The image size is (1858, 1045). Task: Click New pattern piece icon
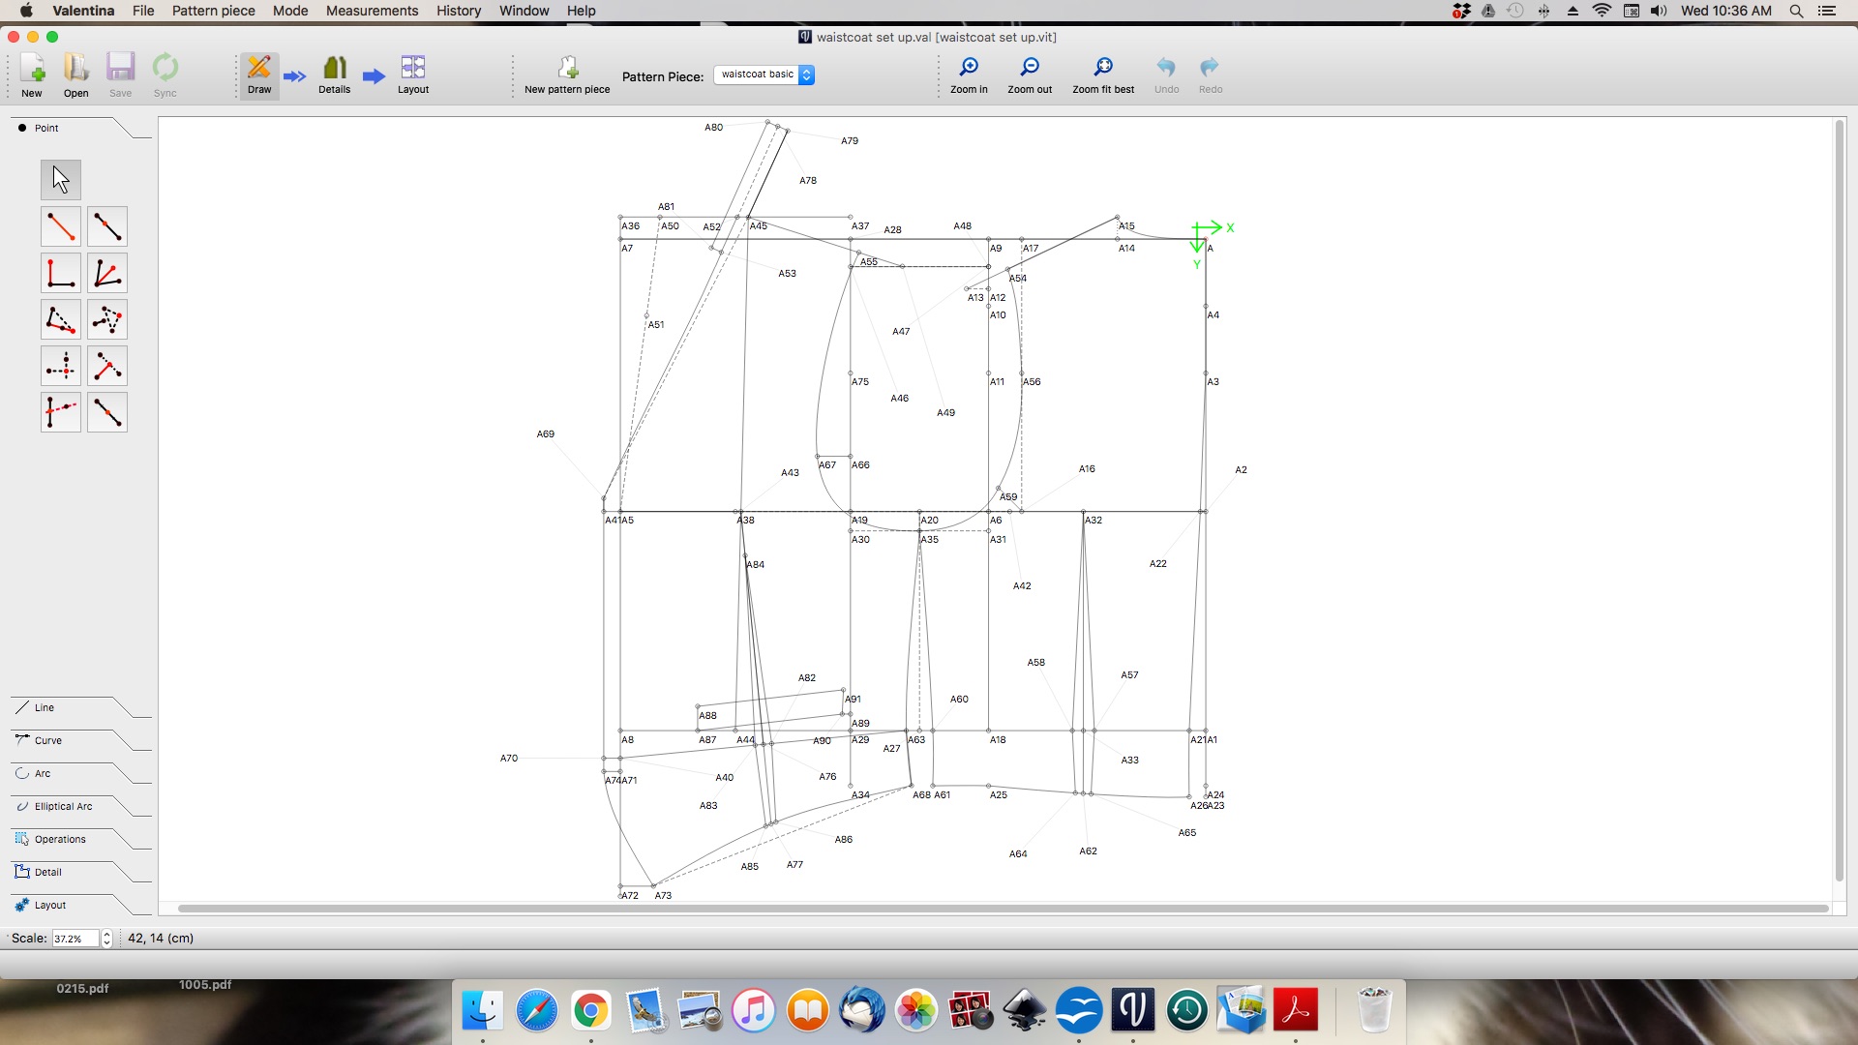tap(567, 75)
